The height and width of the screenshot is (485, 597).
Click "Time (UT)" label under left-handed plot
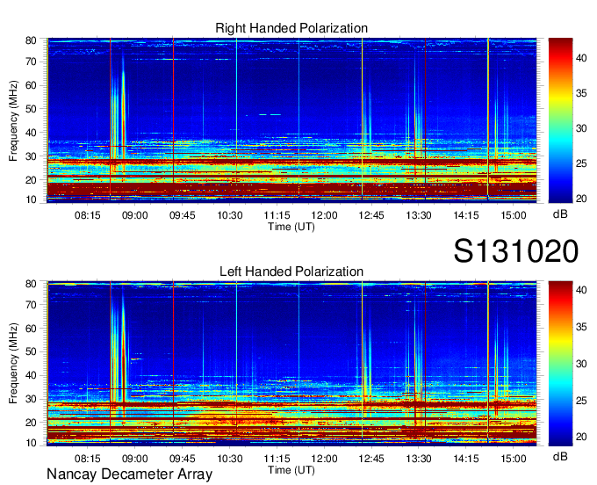click(291, 470)
